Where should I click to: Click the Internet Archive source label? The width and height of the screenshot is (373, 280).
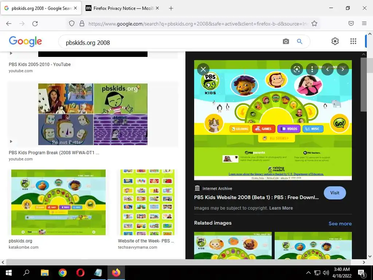tap(217, 188)
